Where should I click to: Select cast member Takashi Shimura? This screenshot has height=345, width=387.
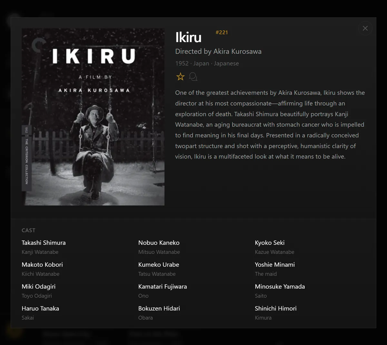tap(44, 242)
